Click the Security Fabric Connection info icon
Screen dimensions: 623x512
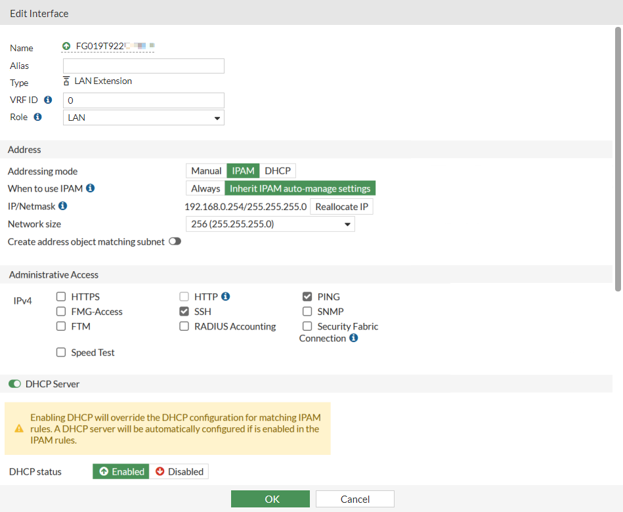tap(354, 338)
